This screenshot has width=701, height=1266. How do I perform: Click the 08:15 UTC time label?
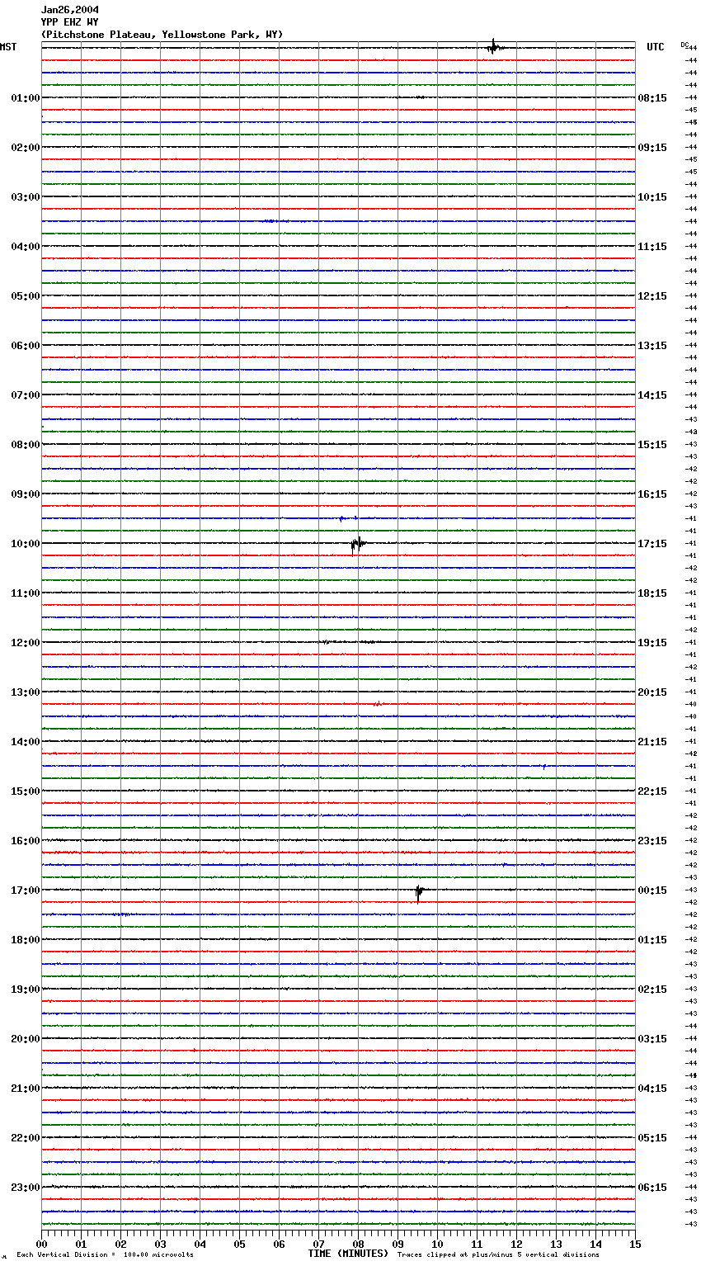652,98
